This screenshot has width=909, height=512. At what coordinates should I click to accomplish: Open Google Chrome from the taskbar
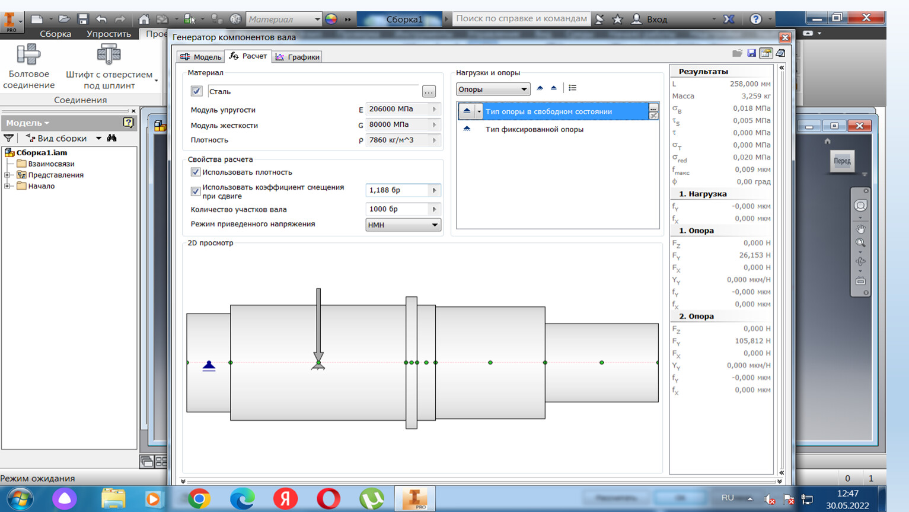(199, 499)
